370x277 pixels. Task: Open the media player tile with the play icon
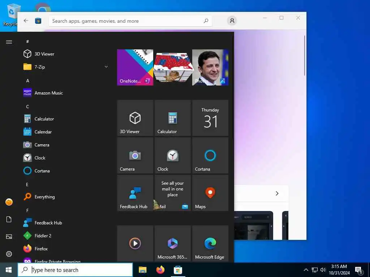coord(135,243)
